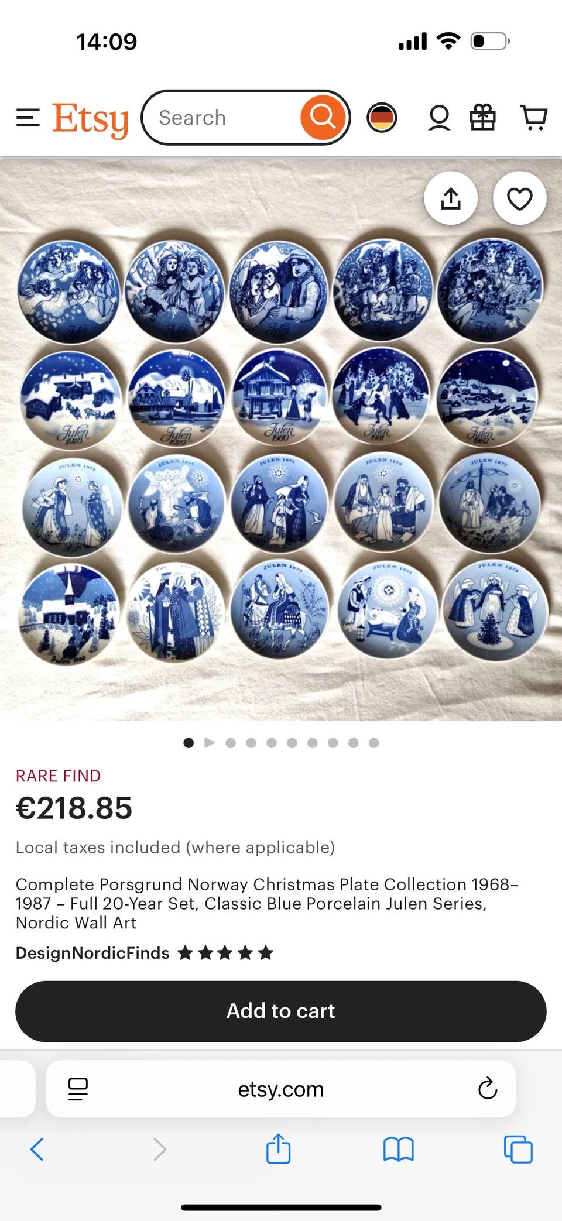
Task: Open the account profile icon
Action: tap(439, 118)
